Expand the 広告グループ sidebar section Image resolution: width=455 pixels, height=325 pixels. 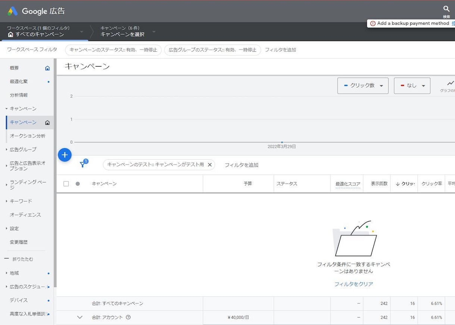(6, 150)
